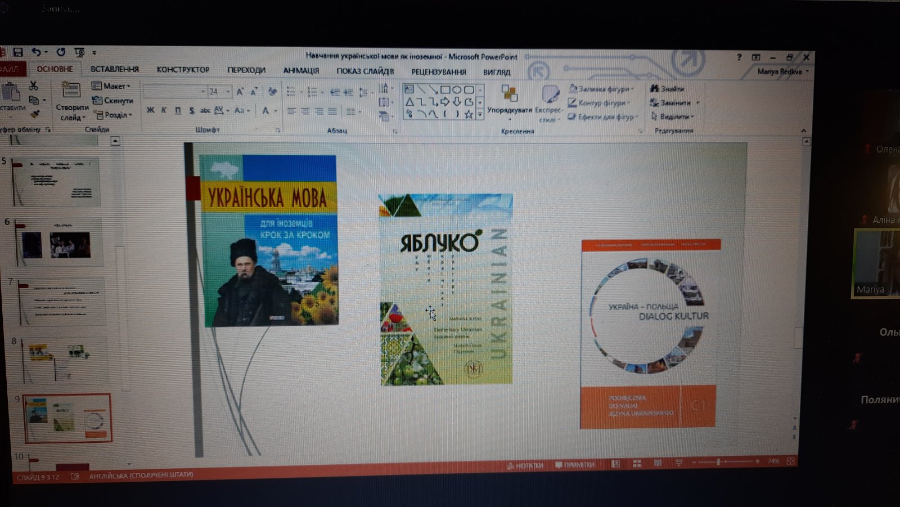This screenshot has width=900, height=507.
Task: Open PowerPoint Help question mark icon
Action: coord(739,57)
